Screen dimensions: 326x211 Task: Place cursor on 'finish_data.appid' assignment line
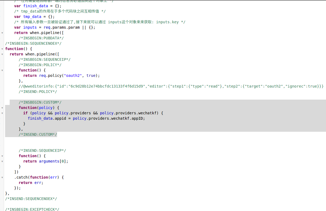point(86,118)
